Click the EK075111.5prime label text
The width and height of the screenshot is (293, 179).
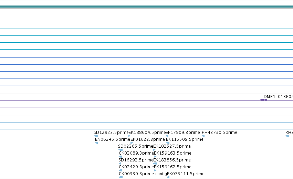point(186,174)
